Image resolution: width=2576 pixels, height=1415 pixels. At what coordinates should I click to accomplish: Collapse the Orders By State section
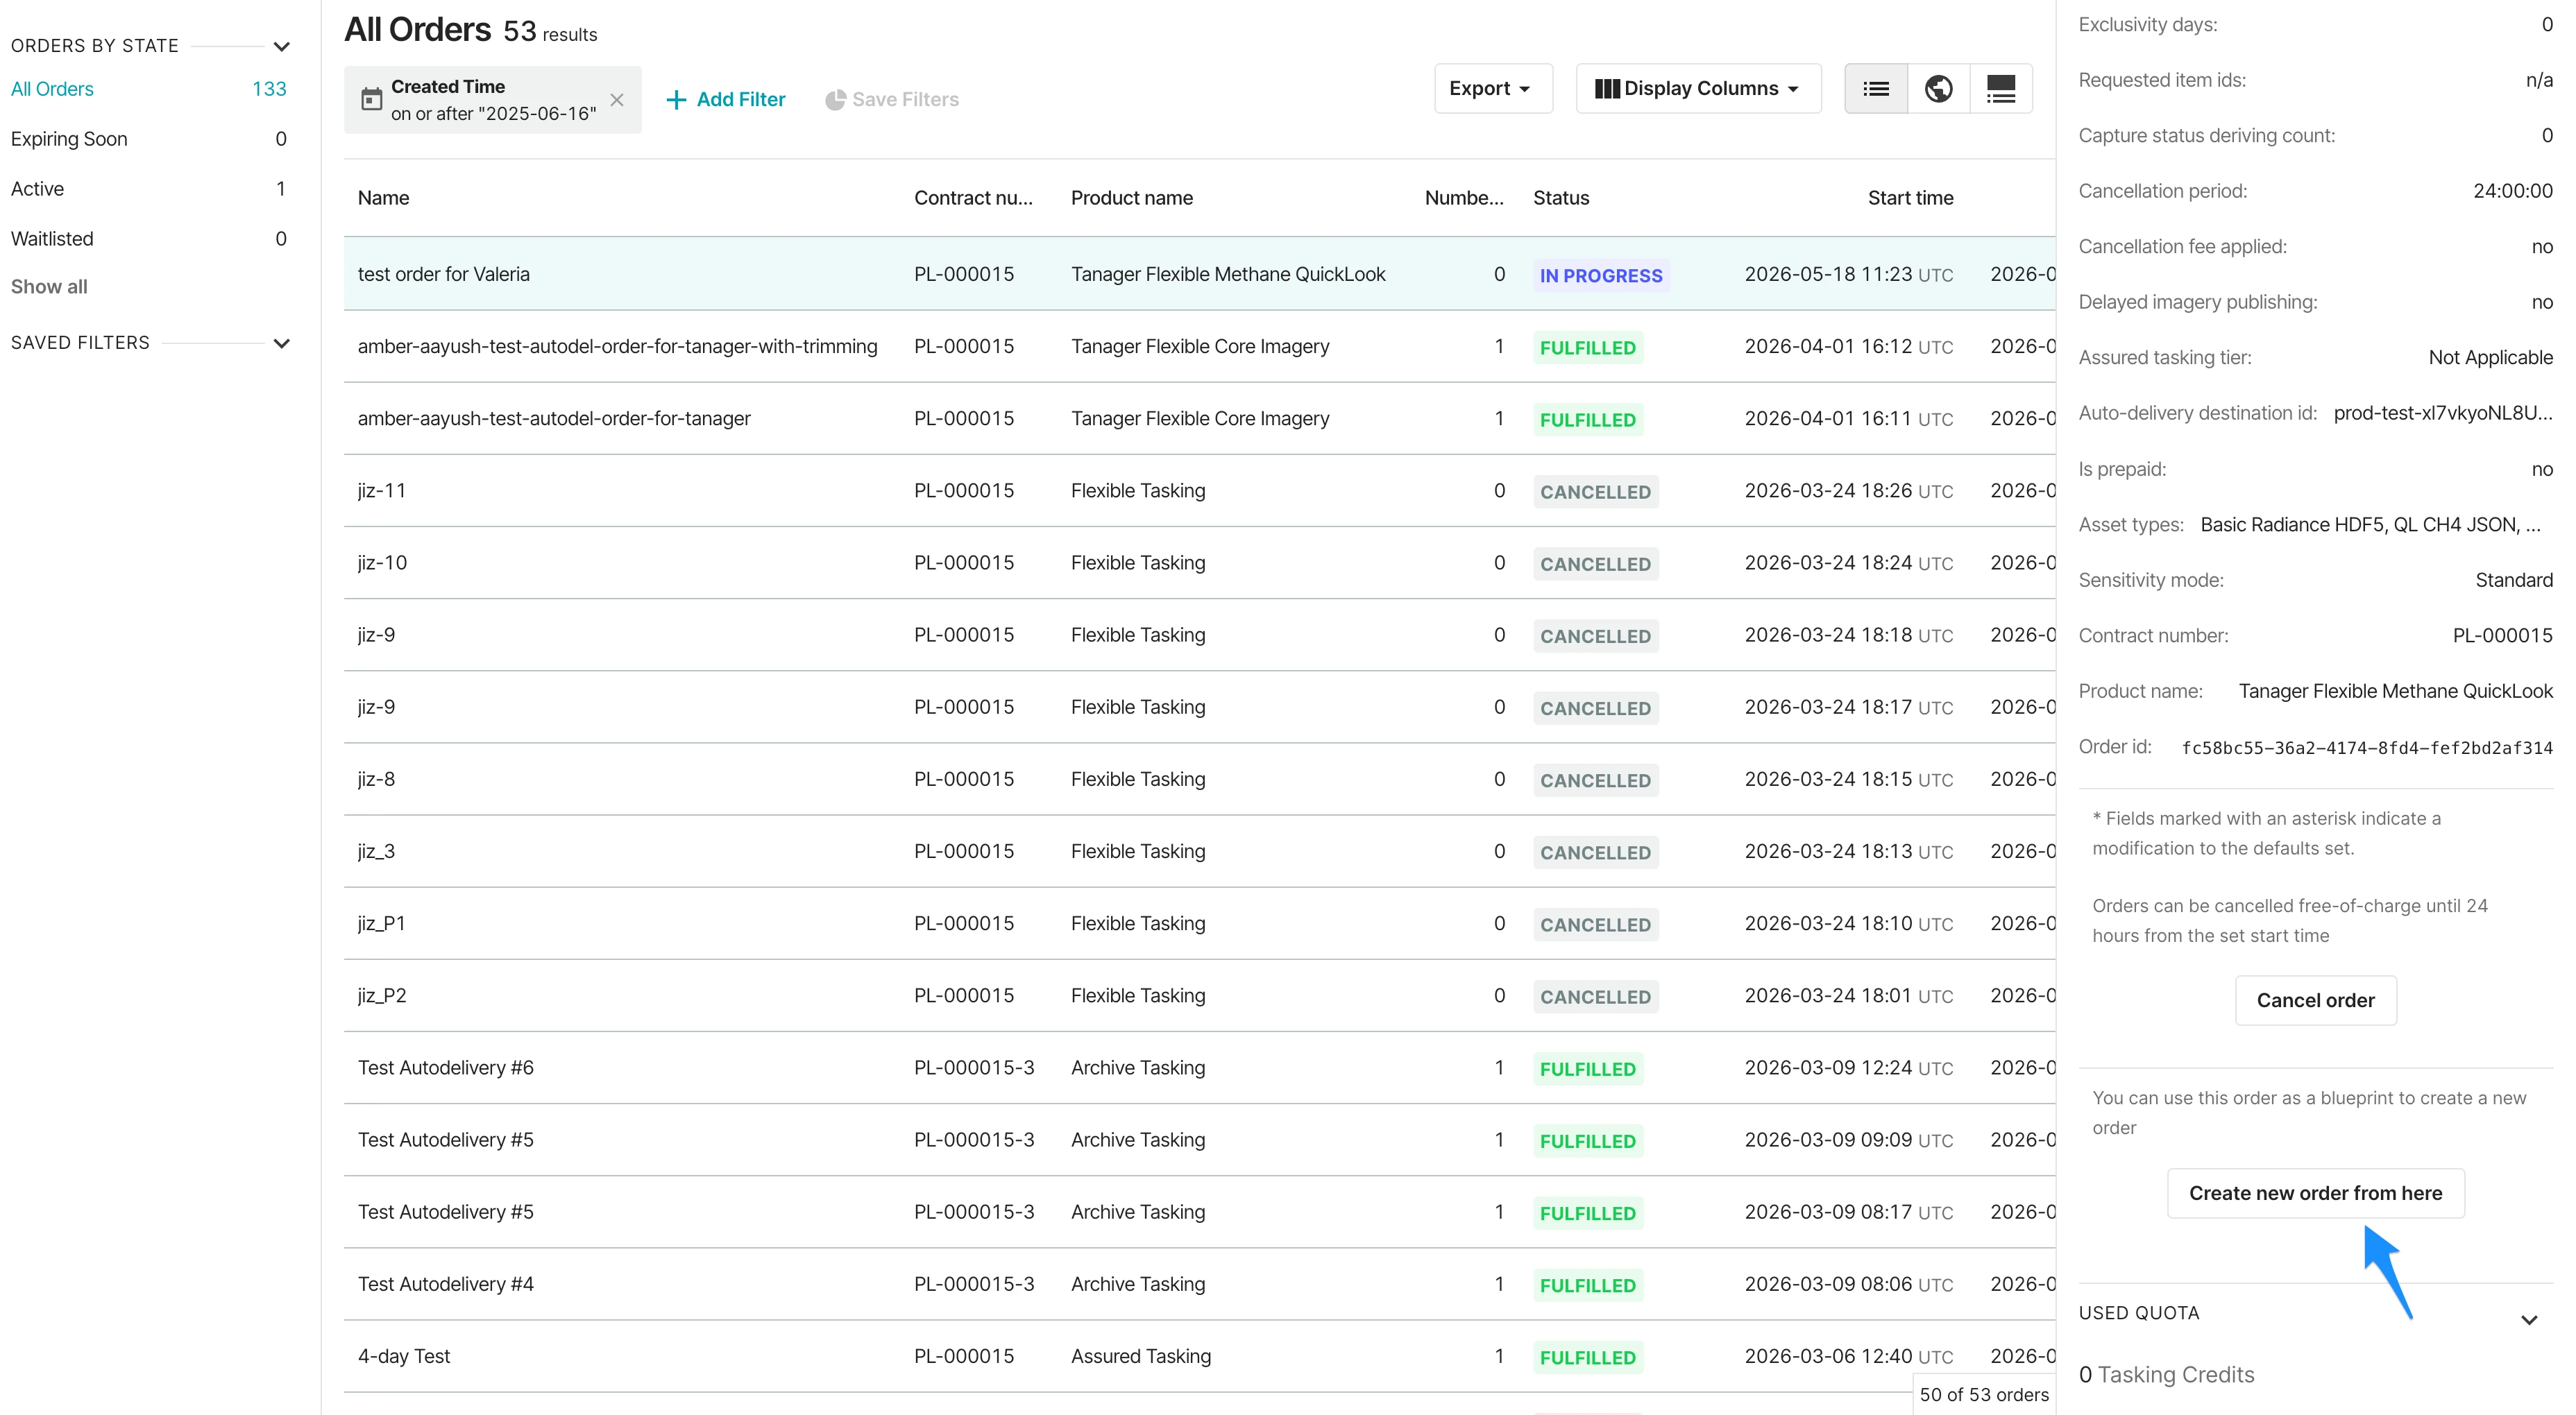pos(282,47)
